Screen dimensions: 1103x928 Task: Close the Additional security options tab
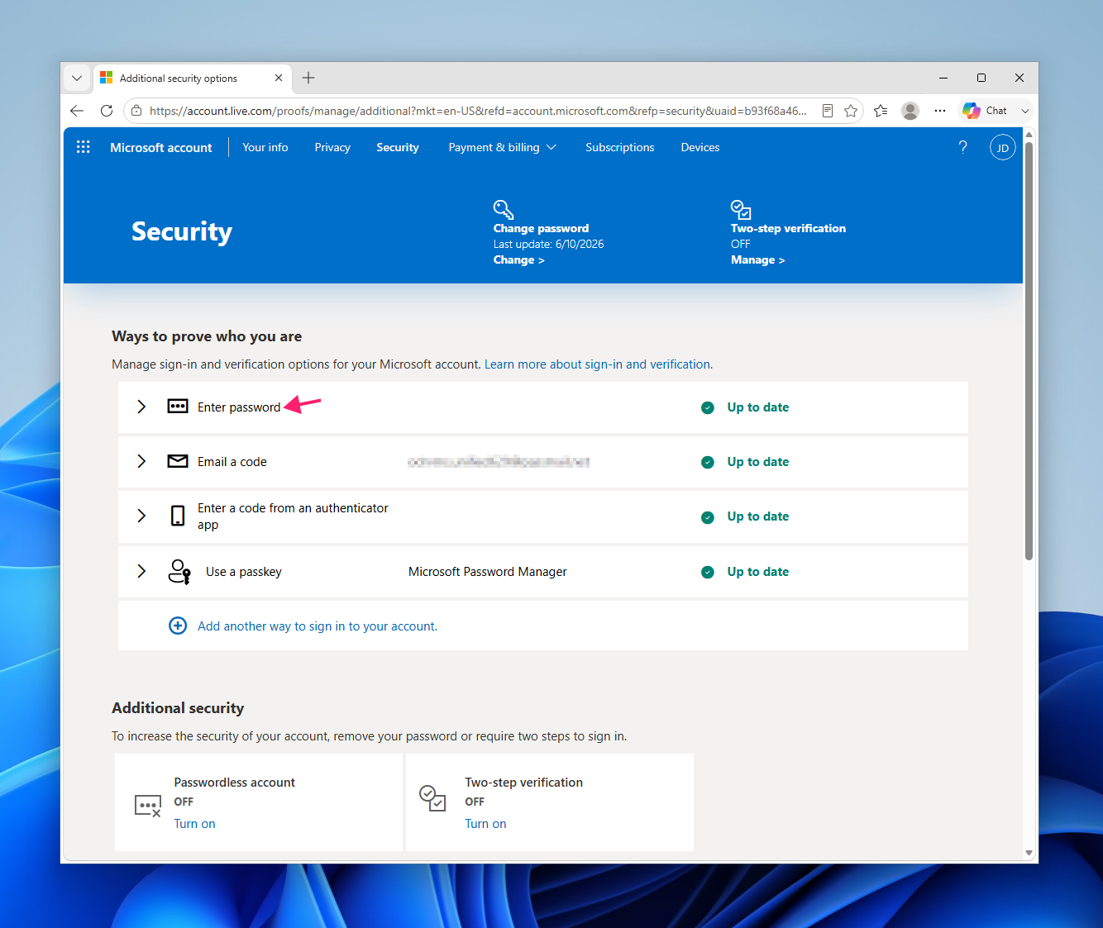click(279, 78)
